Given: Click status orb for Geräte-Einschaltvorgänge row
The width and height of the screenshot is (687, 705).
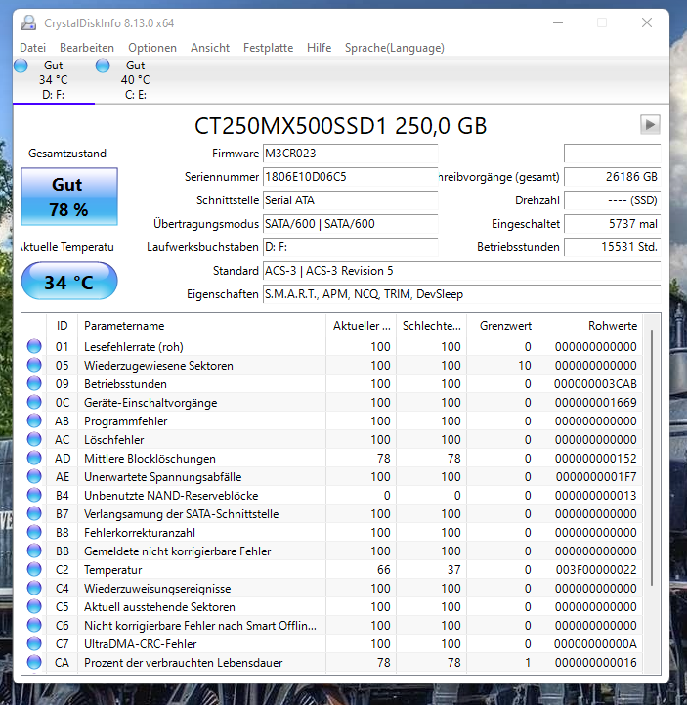Looking at the screenshot, I should (34, 402).
